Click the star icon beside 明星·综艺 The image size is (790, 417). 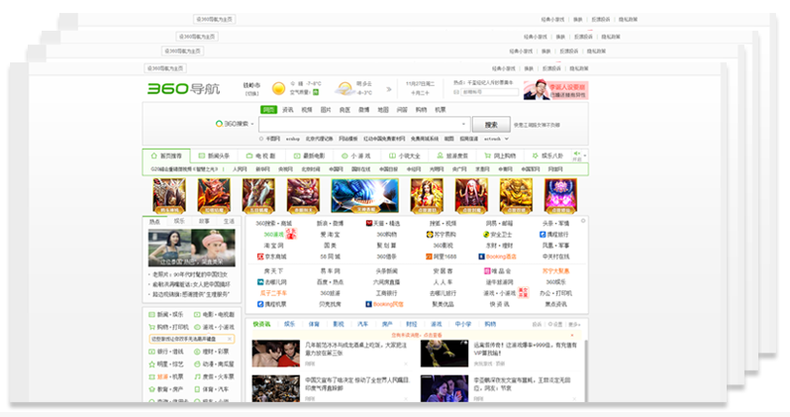151,365
